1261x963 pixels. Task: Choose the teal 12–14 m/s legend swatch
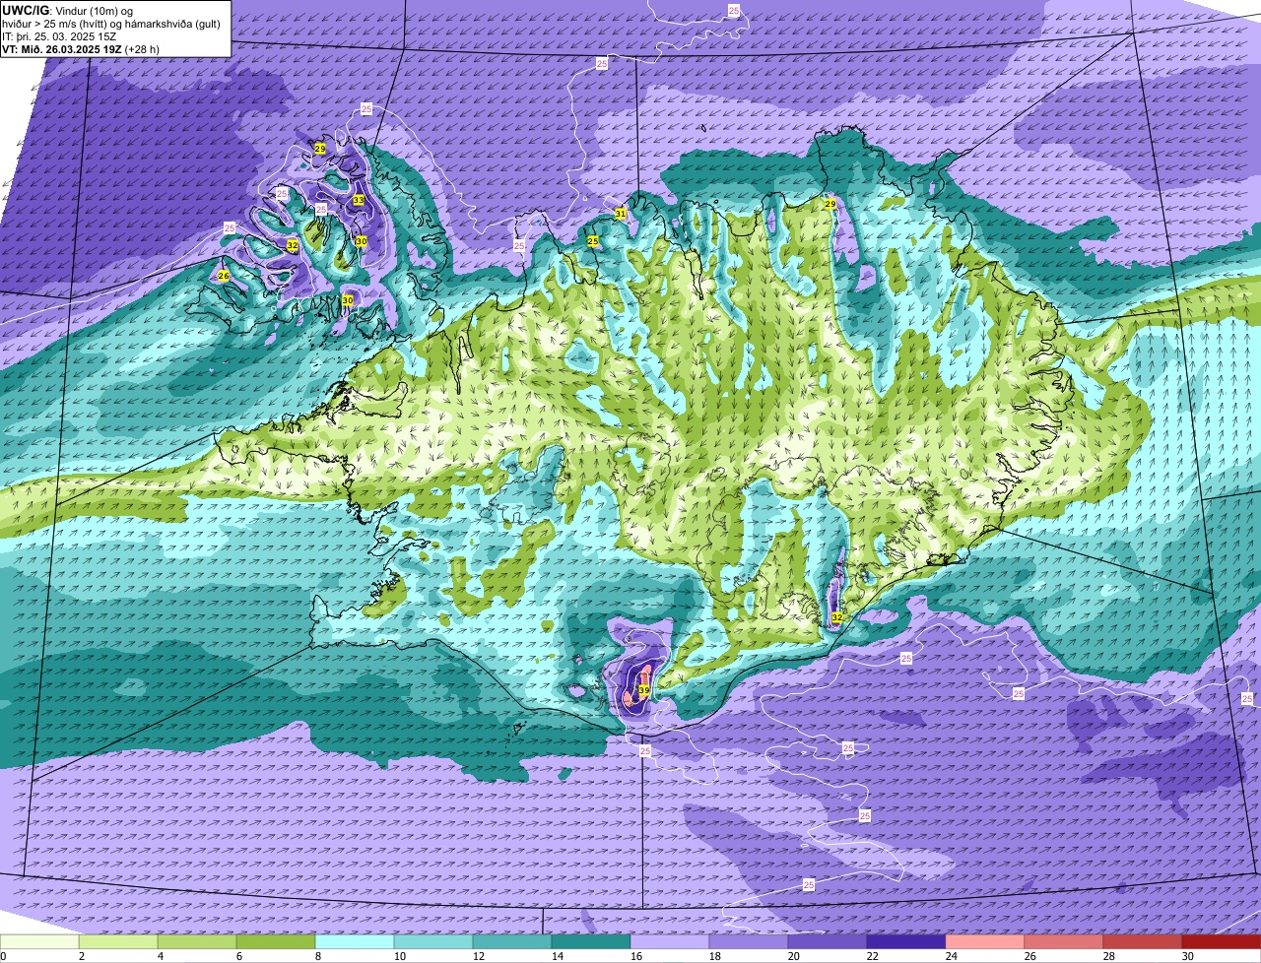[x=512, y=941]
